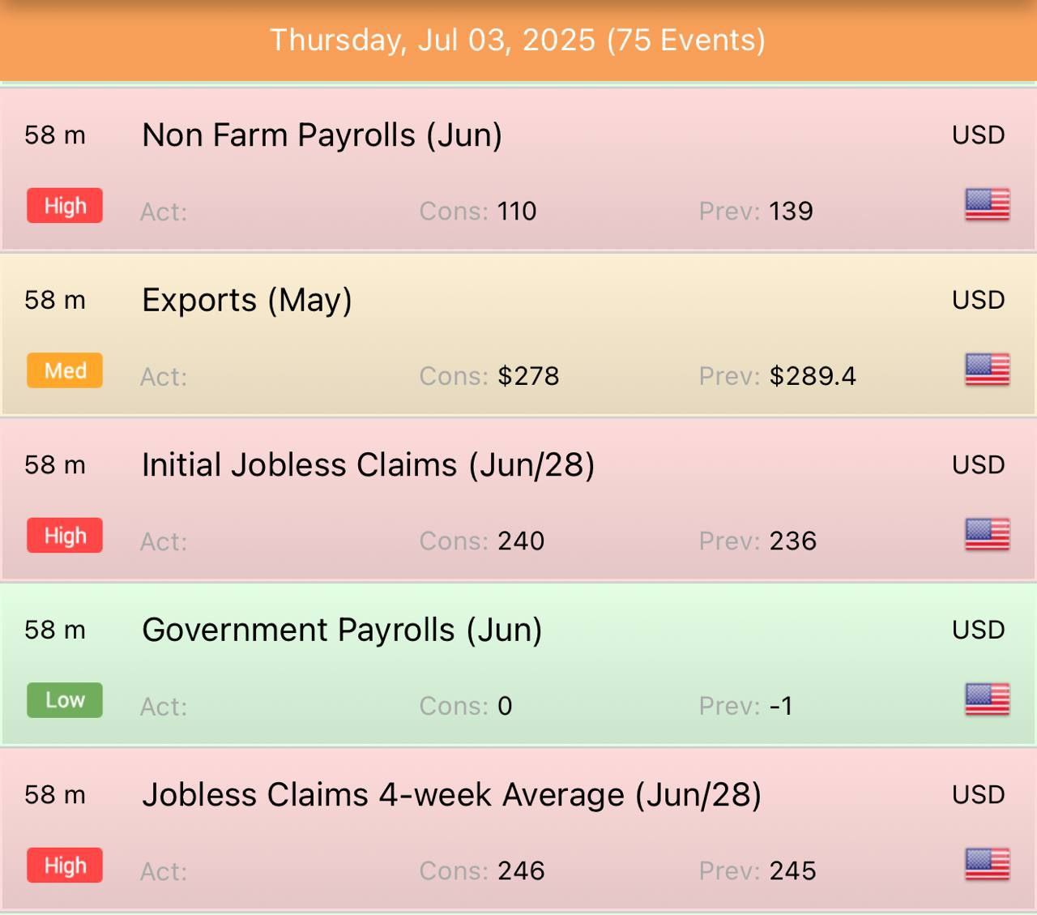Tap the US flag on Government Payrolls

987,700
